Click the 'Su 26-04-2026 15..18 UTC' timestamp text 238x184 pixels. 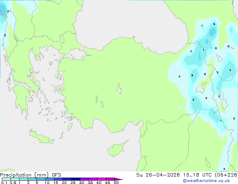[x=174, y=175]
